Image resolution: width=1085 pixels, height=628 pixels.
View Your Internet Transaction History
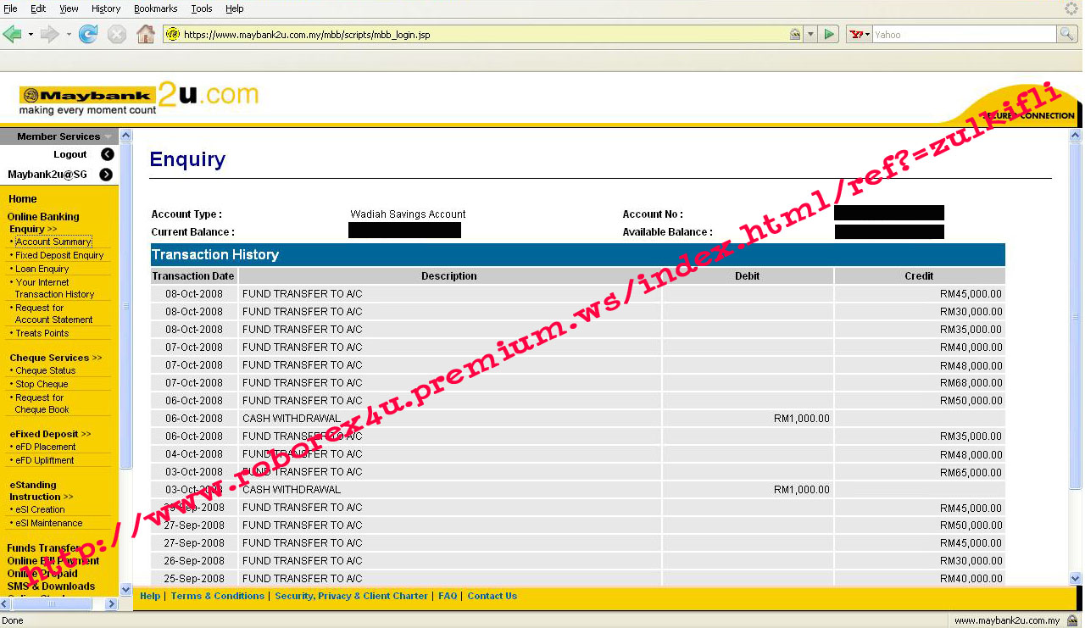coord(54,288)
